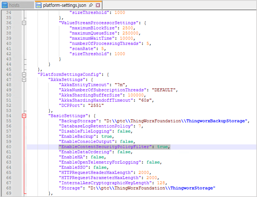Click the 2000 value of HTTPRequestParameterMaxLength
Image resolution: width=257 pixels, height=197 pixels.
coord(152,178)
